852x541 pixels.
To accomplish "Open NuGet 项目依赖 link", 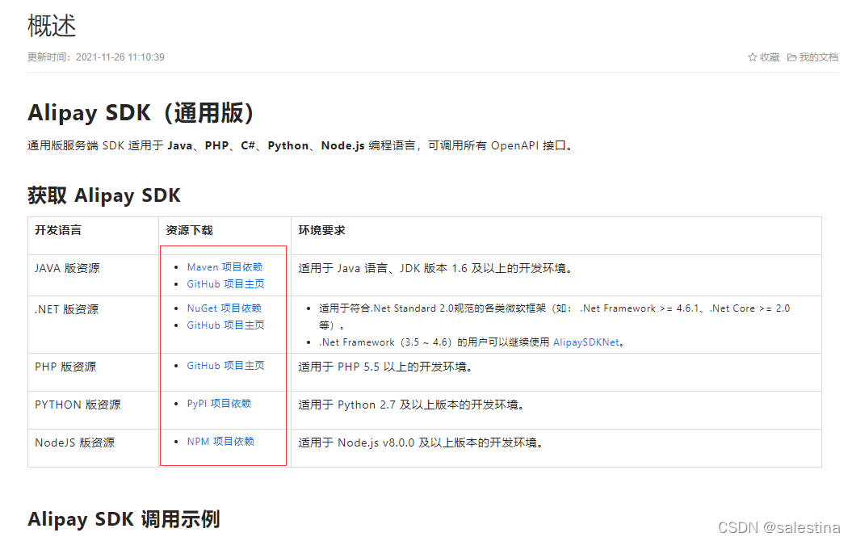I will (224, 308).
